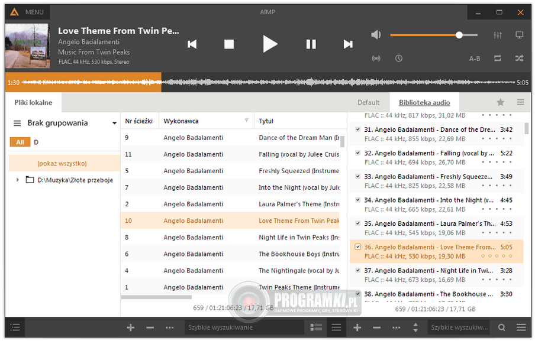
Task: Sort by Nr ścieżki column header
Action: (x=140, y=121)
